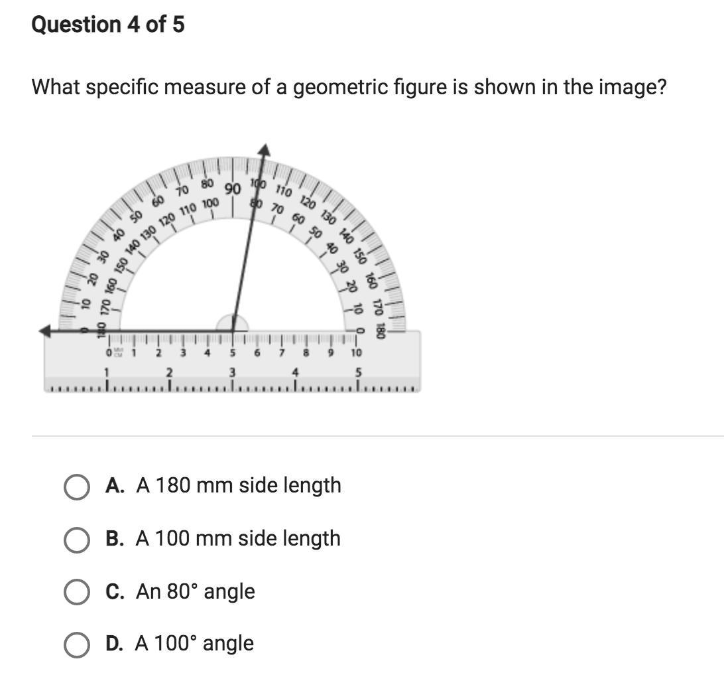Click the "A 100 mm side length" answer text

pos(238,538)
